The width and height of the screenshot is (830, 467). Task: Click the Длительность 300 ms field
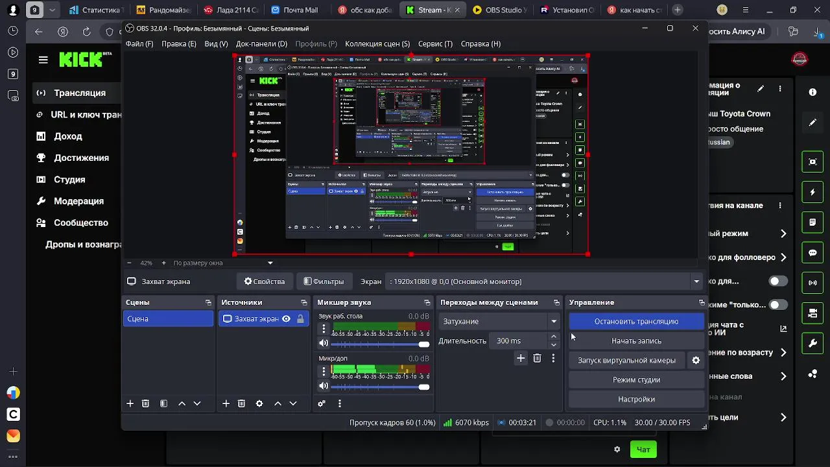519,341
